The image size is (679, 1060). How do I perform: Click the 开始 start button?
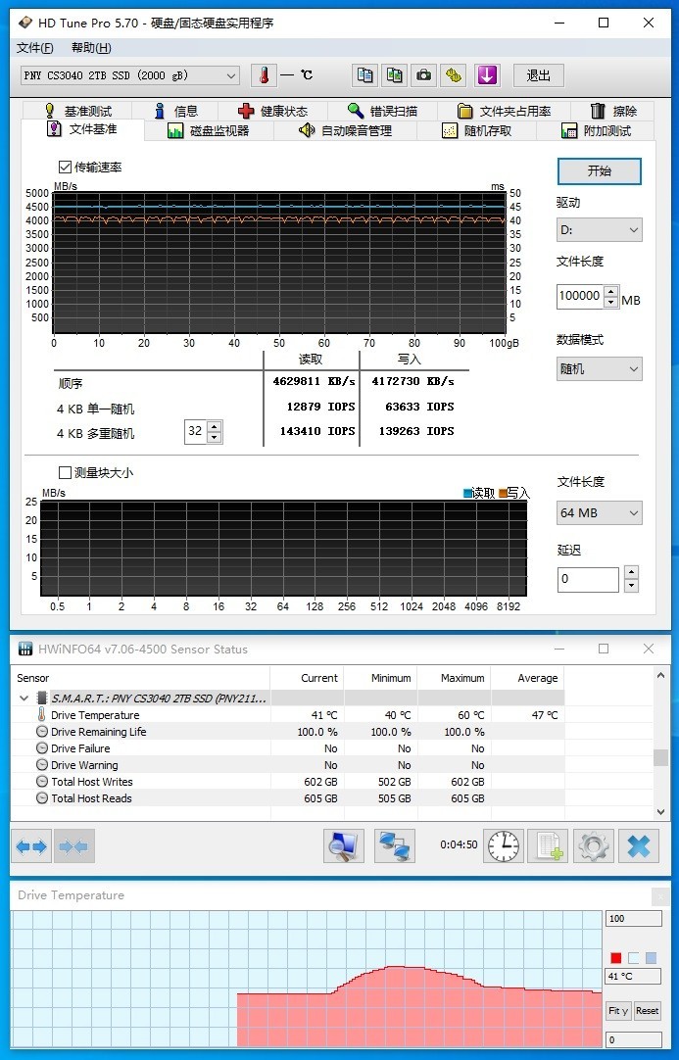[600, 171]
